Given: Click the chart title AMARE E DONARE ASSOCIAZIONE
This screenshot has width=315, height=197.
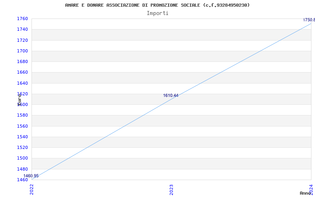Looking at the screenshot, I should click(x=157, y=5).
